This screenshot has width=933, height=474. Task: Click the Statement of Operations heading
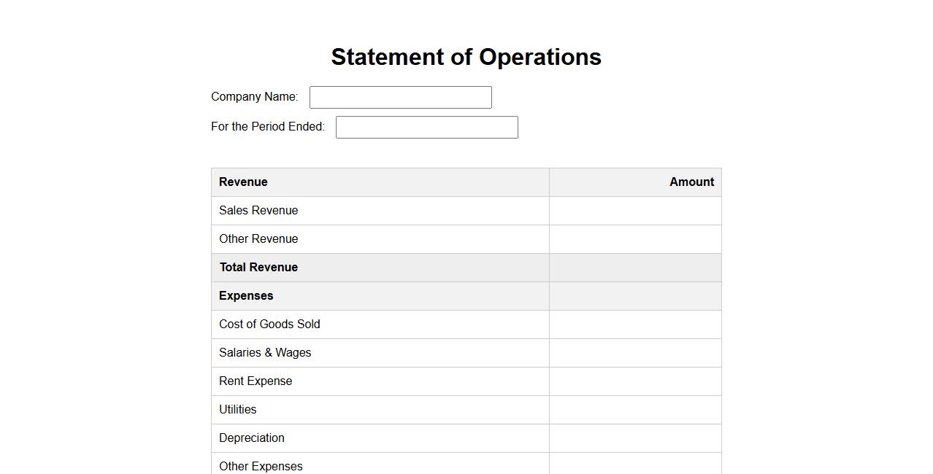click(466, 57)
